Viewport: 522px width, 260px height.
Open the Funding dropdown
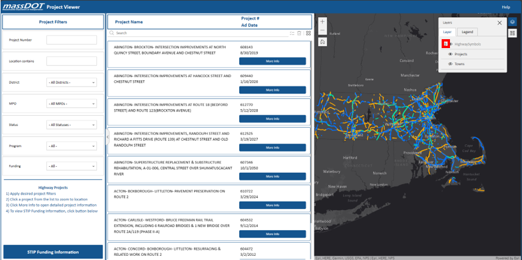[71, 166]
